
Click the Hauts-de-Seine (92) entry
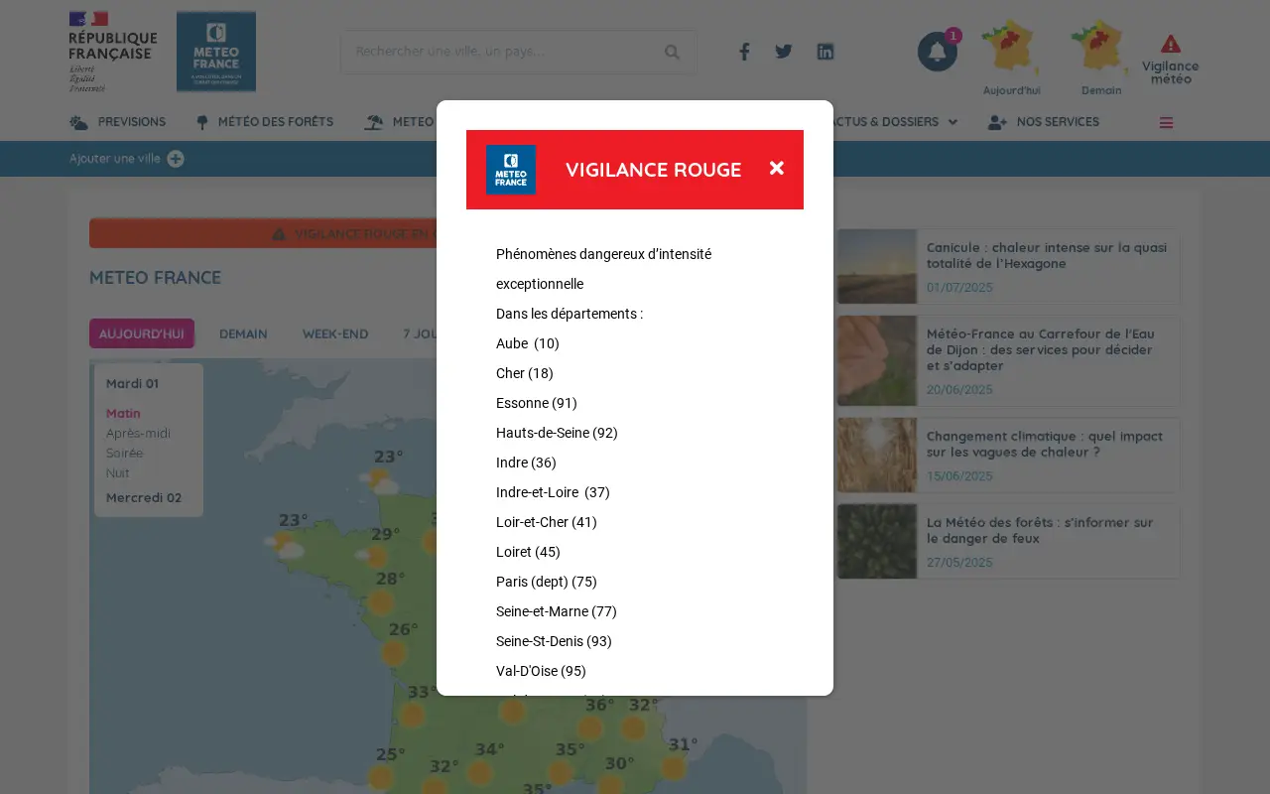click(x=557, y=433)
